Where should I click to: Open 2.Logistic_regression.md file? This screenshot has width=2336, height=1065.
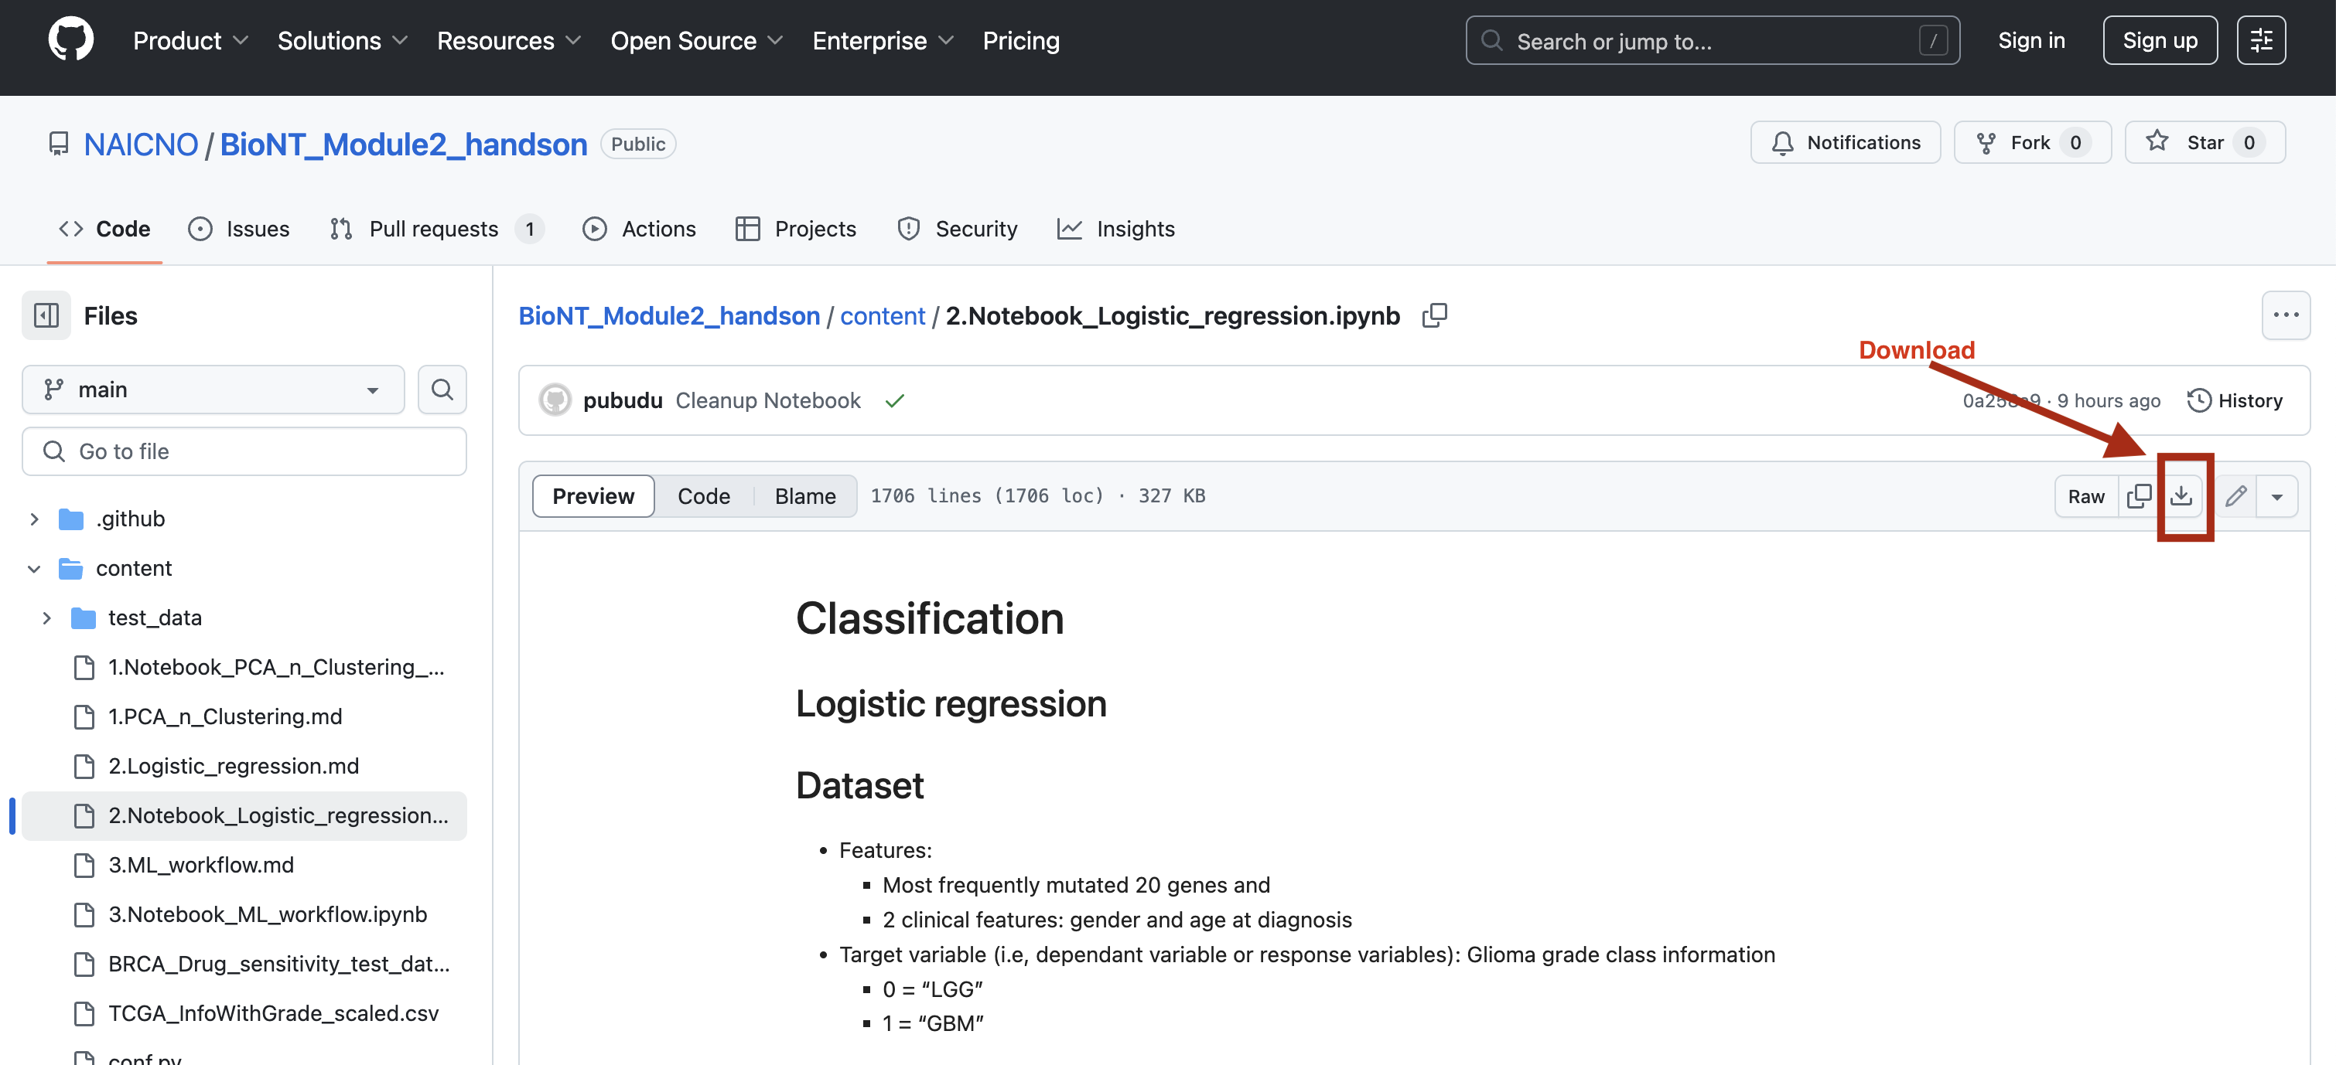234,766
